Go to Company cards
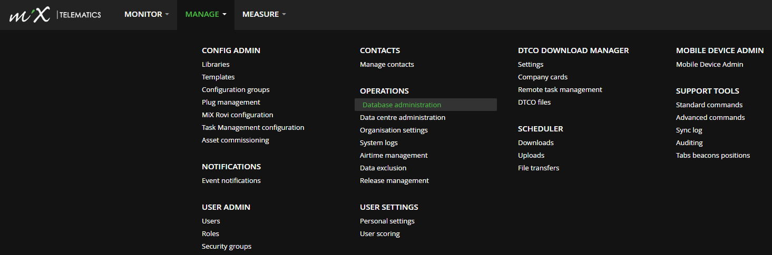Image resolution: width=772 pixels, height=255 pixels. (543, 77)
